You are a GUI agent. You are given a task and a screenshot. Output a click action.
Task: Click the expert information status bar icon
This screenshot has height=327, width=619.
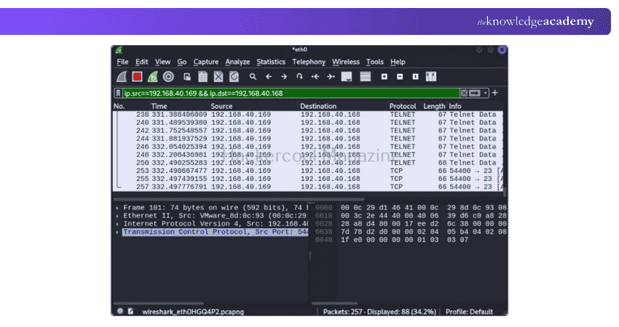point(120,311)
